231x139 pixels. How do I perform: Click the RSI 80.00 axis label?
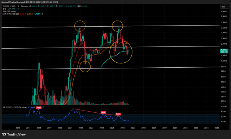(224, 112)
